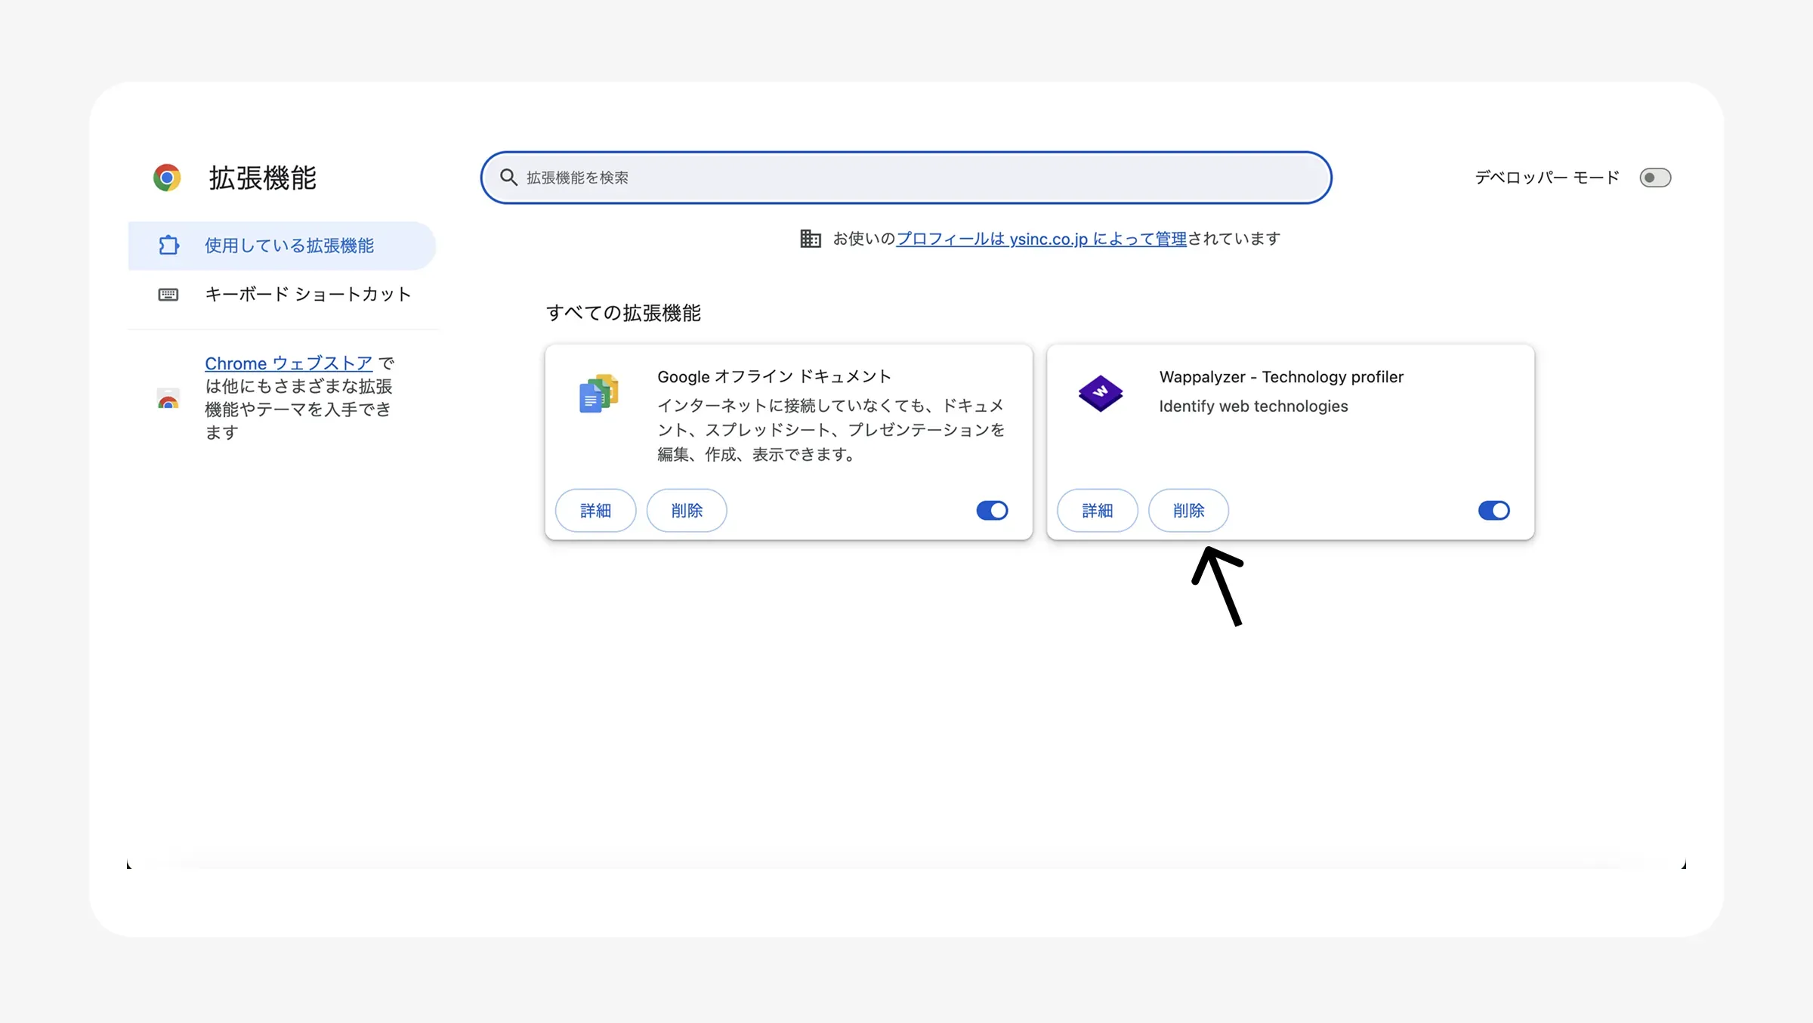Click 削除 for Wappalyzer extension
1813x1023 pixels.
point(1188,511)
